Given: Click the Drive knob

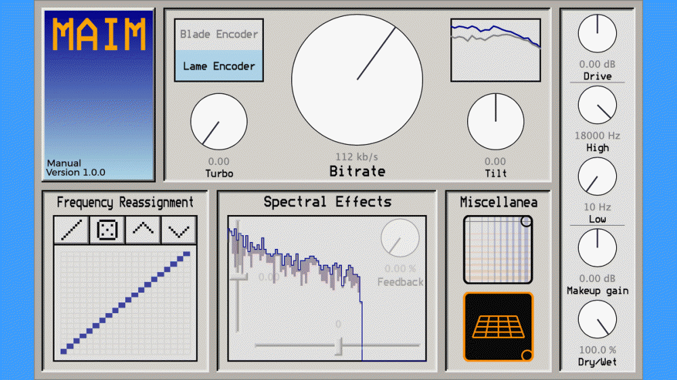Looking at the screenshot, I should [x=597, y=34].
